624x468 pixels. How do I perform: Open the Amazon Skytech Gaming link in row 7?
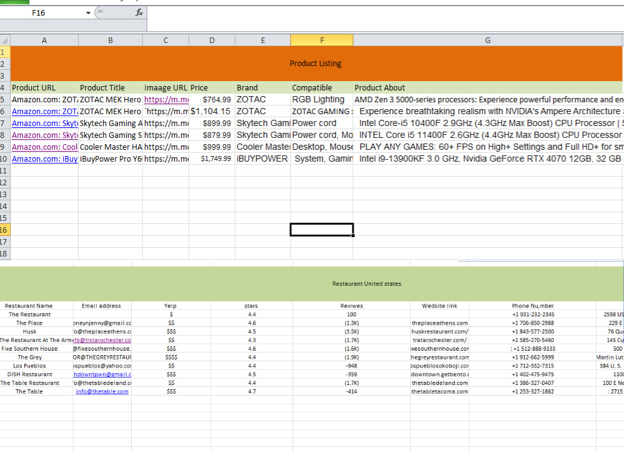44,123
